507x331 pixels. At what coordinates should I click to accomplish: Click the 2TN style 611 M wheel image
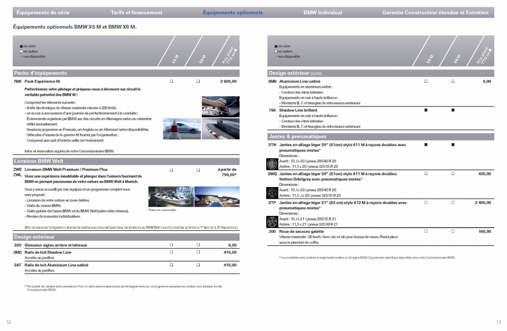[272, 164]
